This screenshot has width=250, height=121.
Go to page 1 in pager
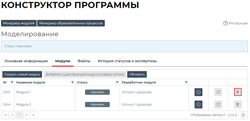(20, 115)
